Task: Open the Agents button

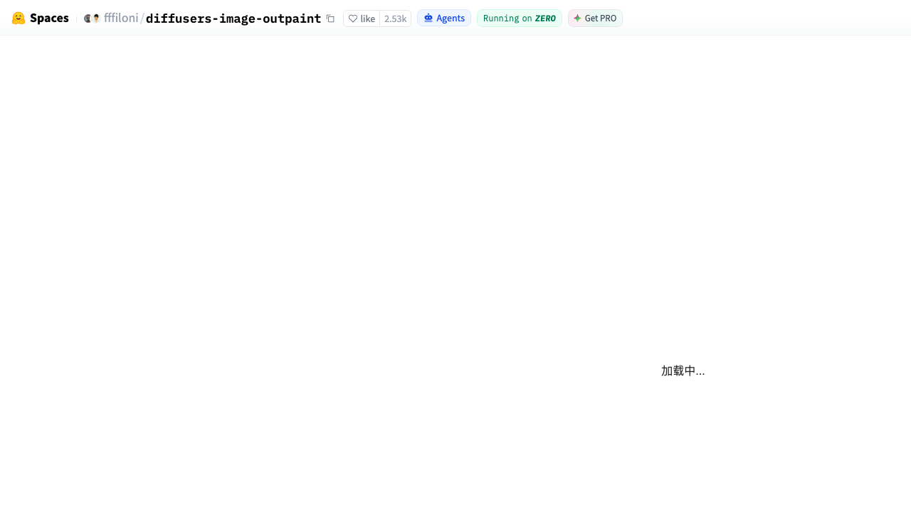Action: point(444,18)
